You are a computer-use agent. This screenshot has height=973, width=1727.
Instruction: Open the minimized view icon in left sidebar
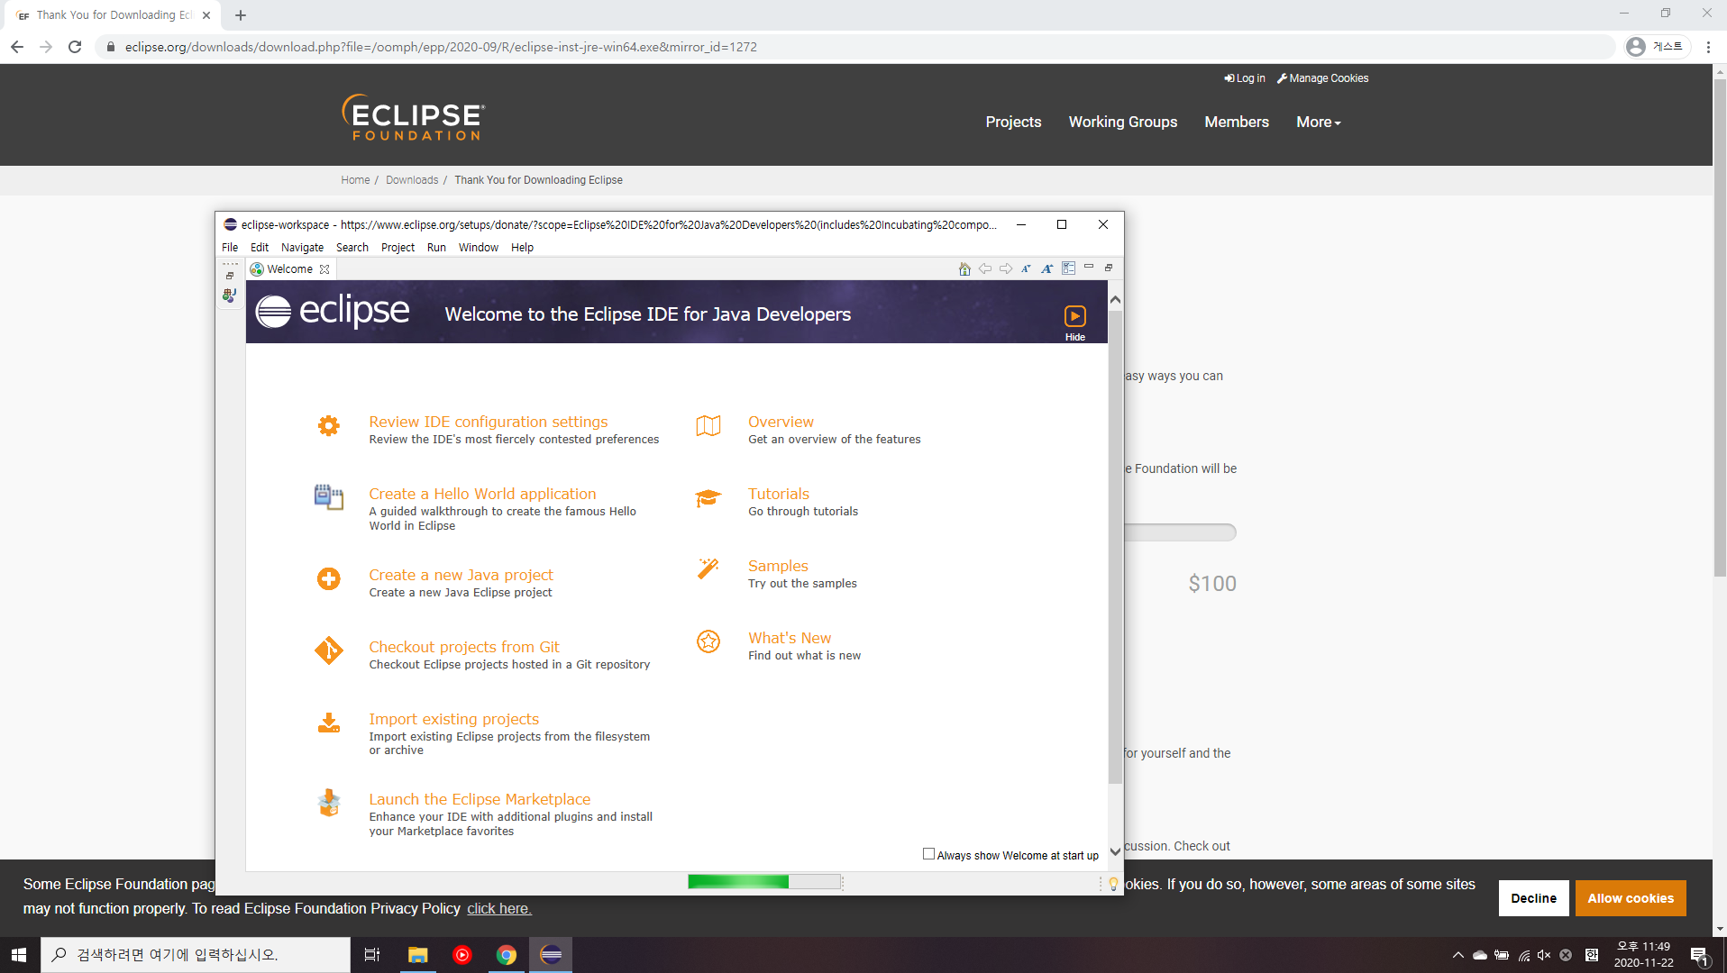230,295
